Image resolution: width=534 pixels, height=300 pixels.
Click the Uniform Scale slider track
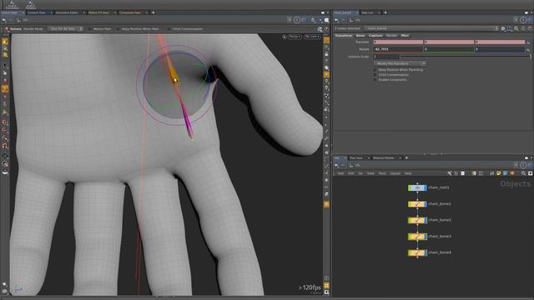[x=466, y=57]
